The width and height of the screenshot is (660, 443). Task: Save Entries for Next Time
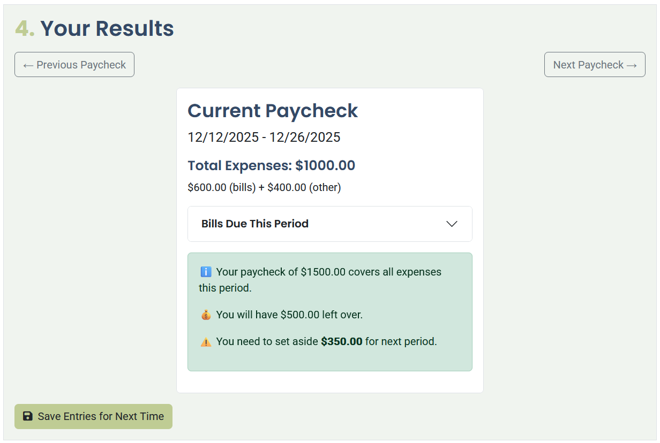click(x=93, y=416)
